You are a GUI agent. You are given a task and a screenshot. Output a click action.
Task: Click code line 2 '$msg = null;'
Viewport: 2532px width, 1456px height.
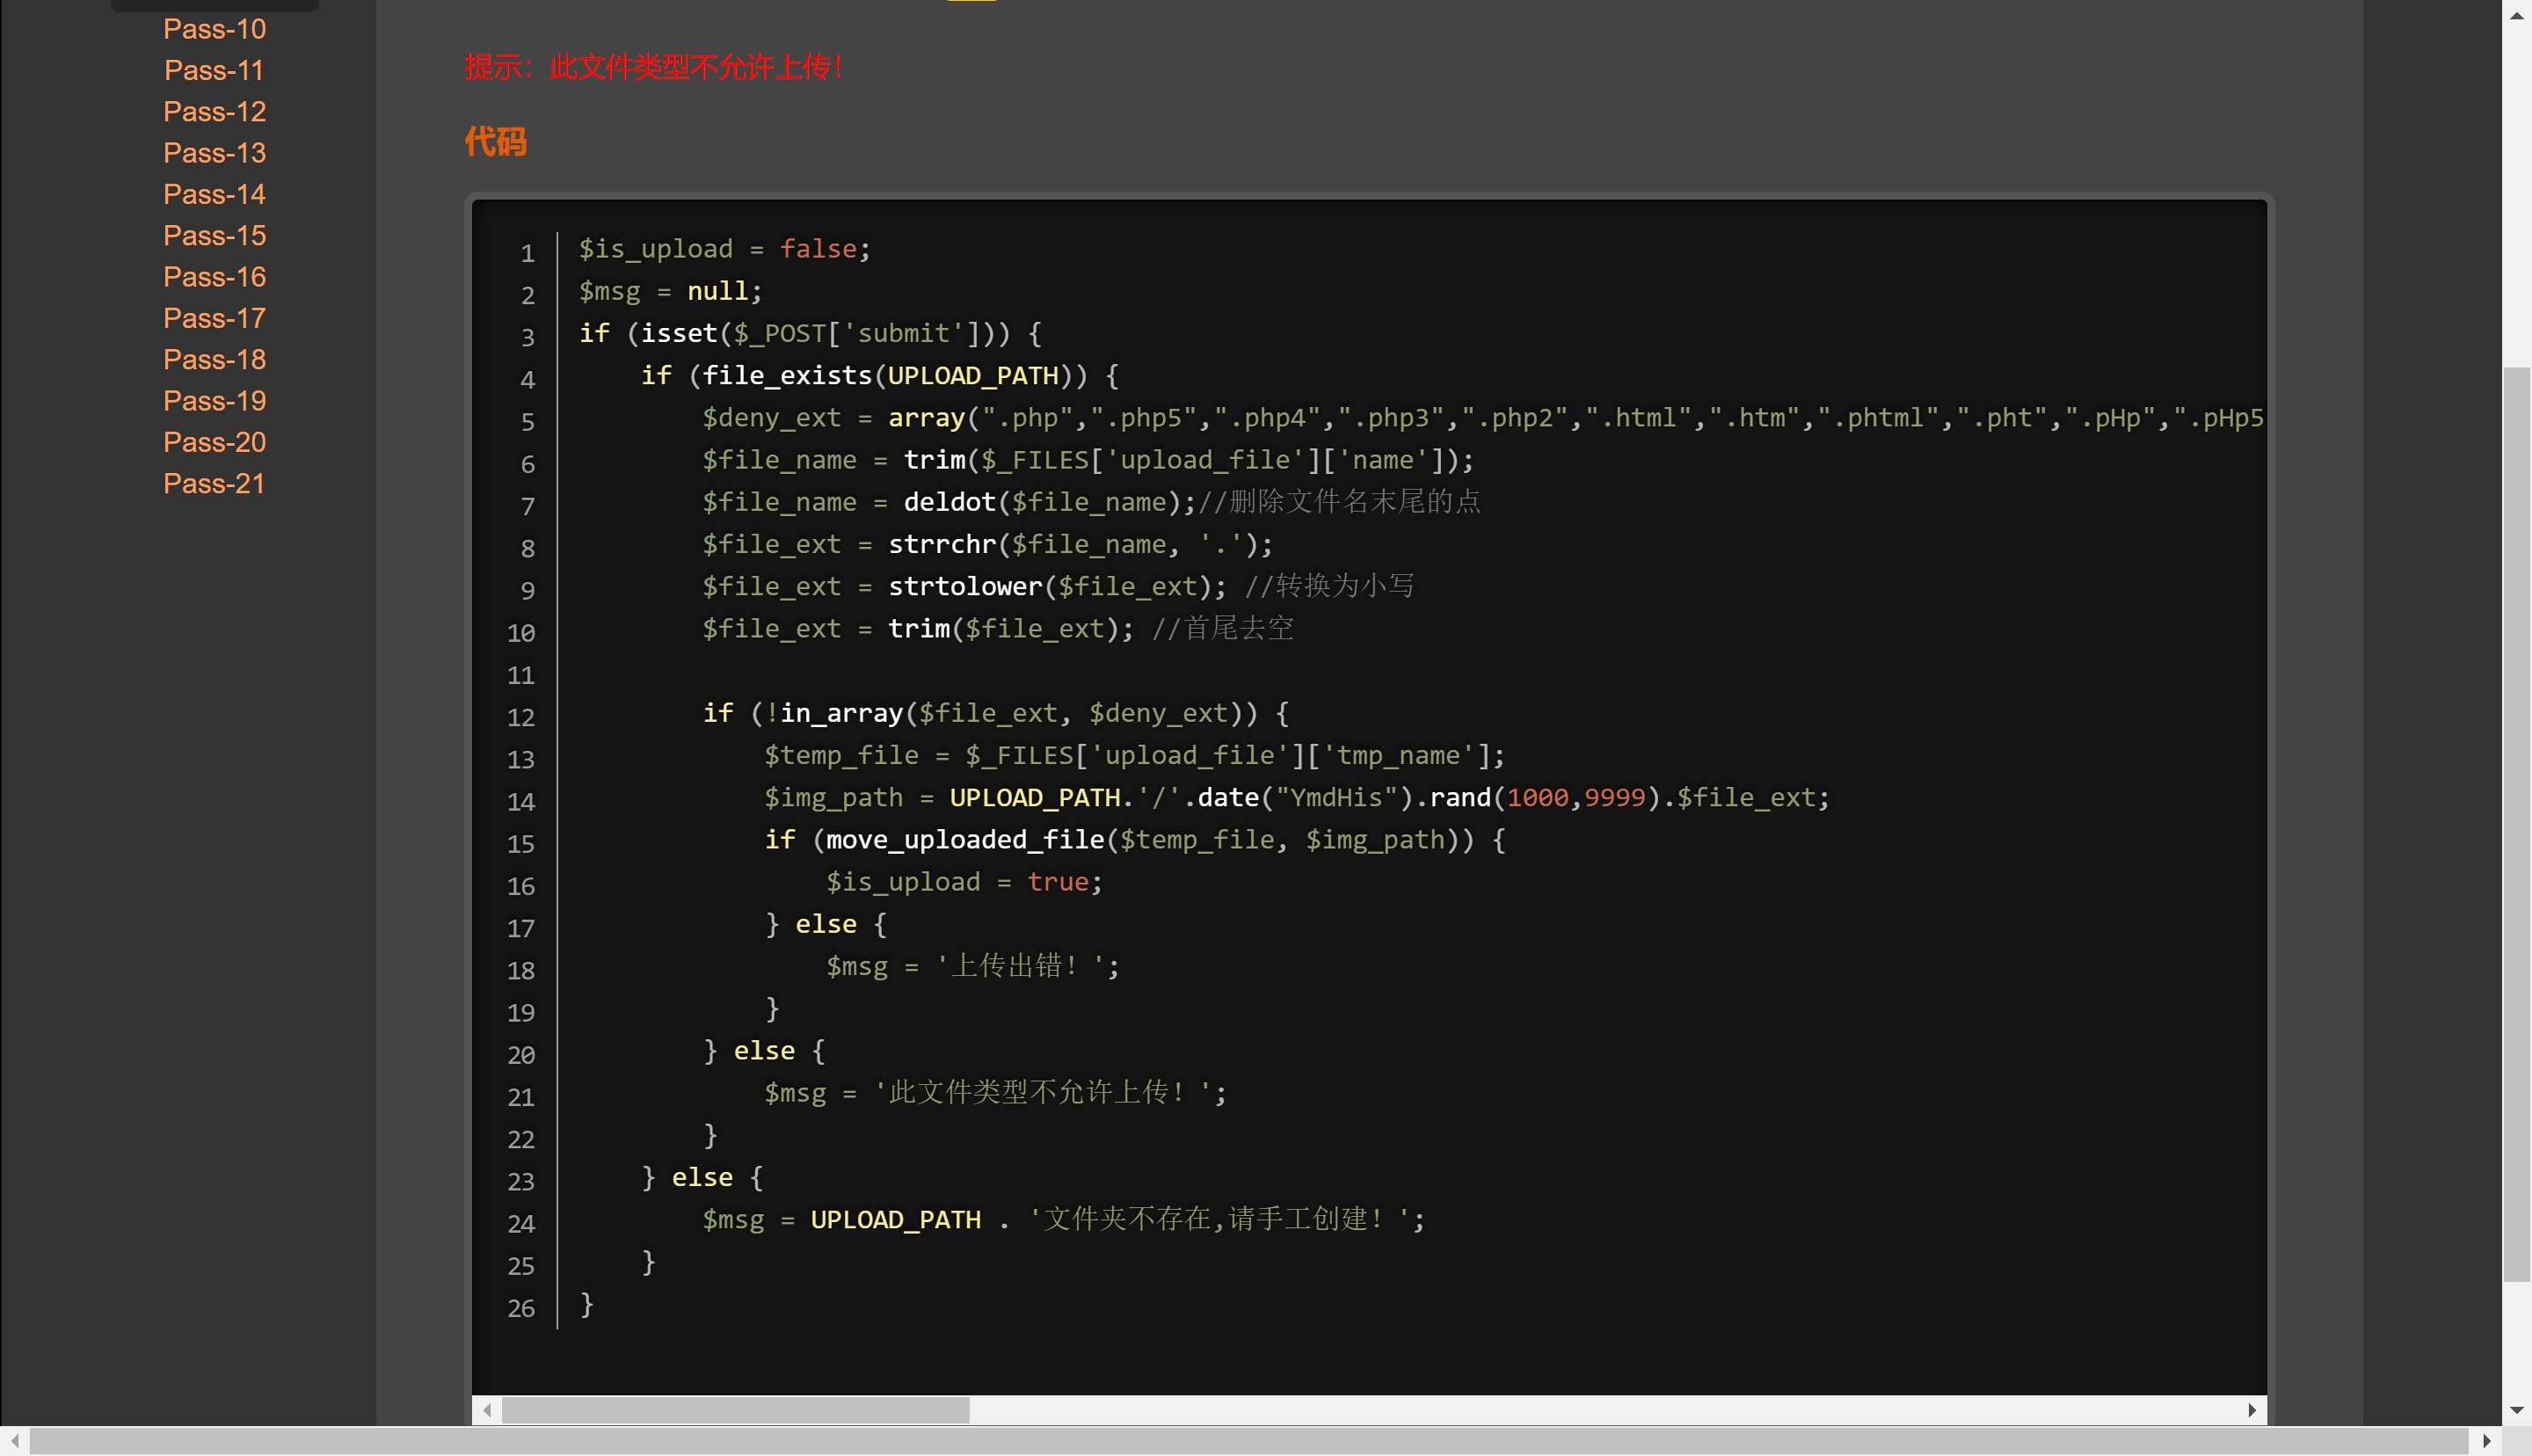click(x=671, y=291)
